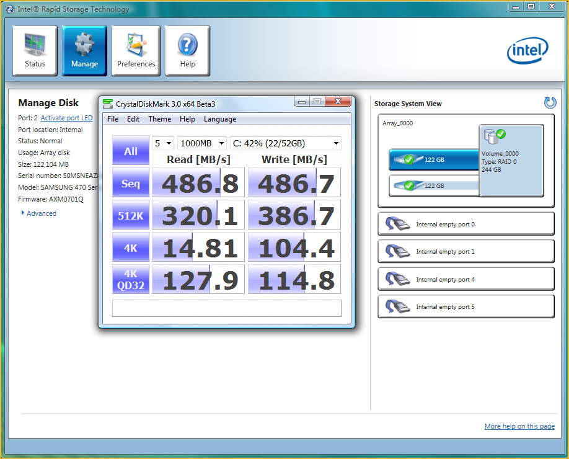569x459 pixels.
Task: Open the Help section of Intel RST
Action: (188, 50)
